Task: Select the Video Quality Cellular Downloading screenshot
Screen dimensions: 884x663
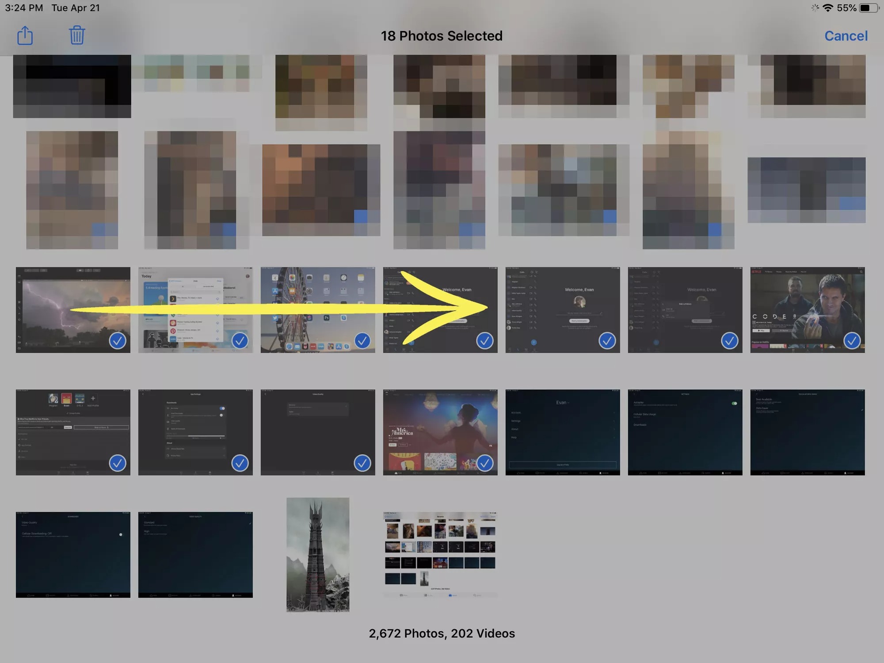Action: pyautogui.click(x=73, y=555)
